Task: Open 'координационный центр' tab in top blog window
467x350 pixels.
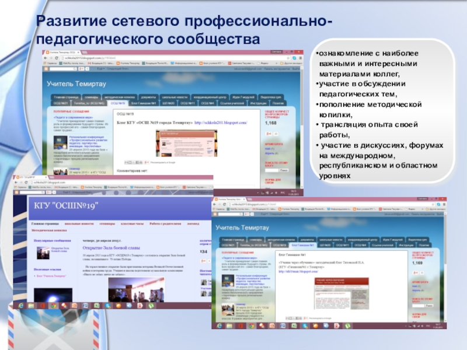Action: [x=210, y=97]
